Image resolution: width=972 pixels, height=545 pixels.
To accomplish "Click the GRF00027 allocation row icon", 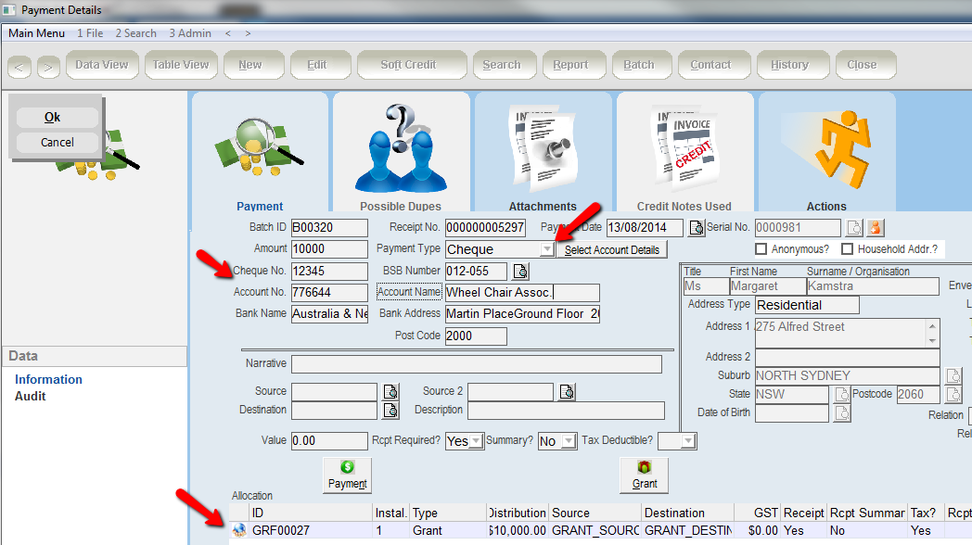I will 239,530.
